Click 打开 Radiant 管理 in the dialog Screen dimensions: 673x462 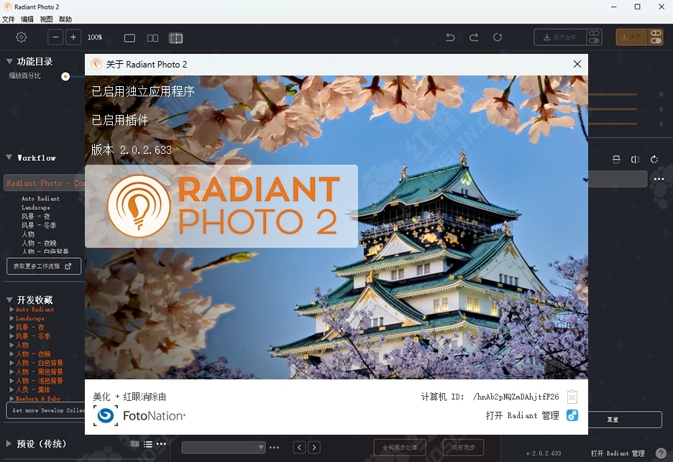coord(522,415)
